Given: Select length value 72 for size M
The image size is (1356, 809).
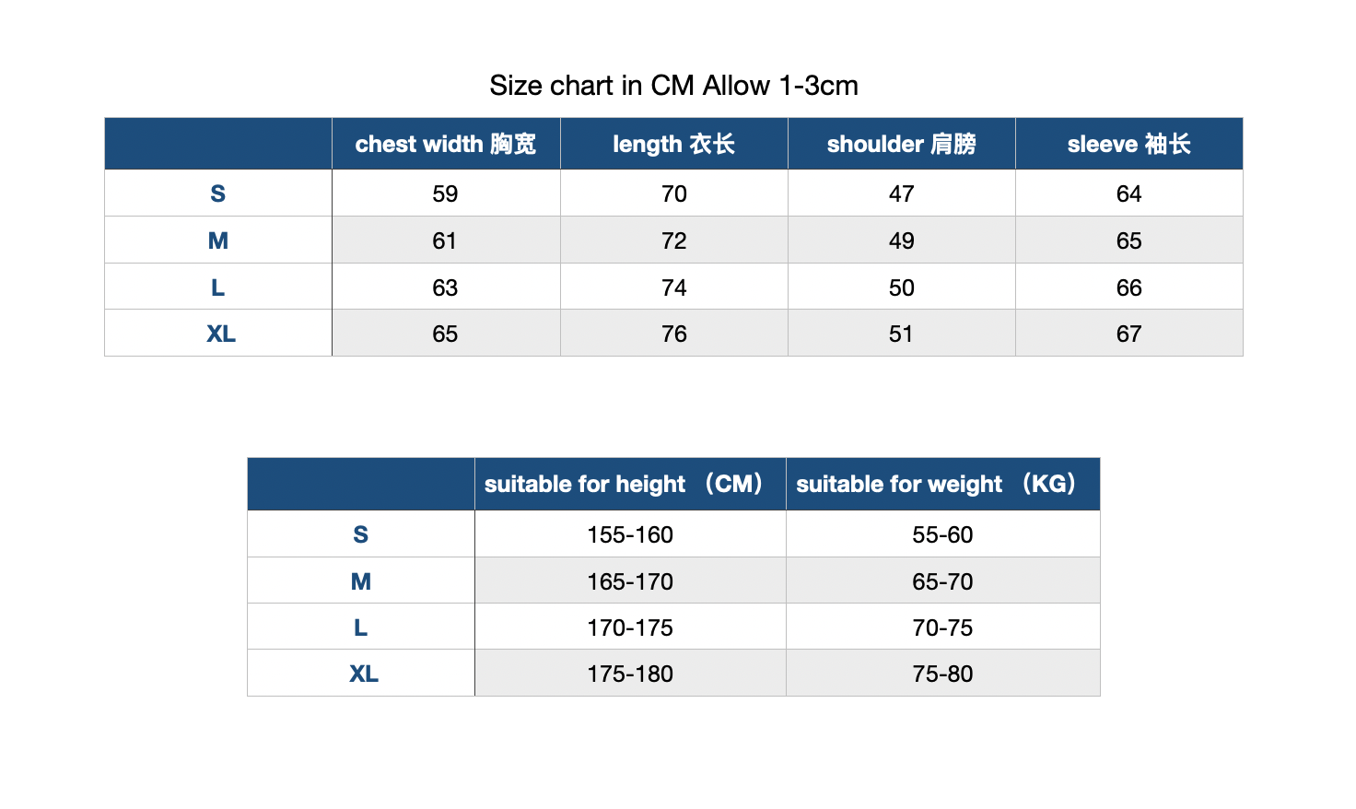Looking at the screenshot, I should [x=673, y=240].
